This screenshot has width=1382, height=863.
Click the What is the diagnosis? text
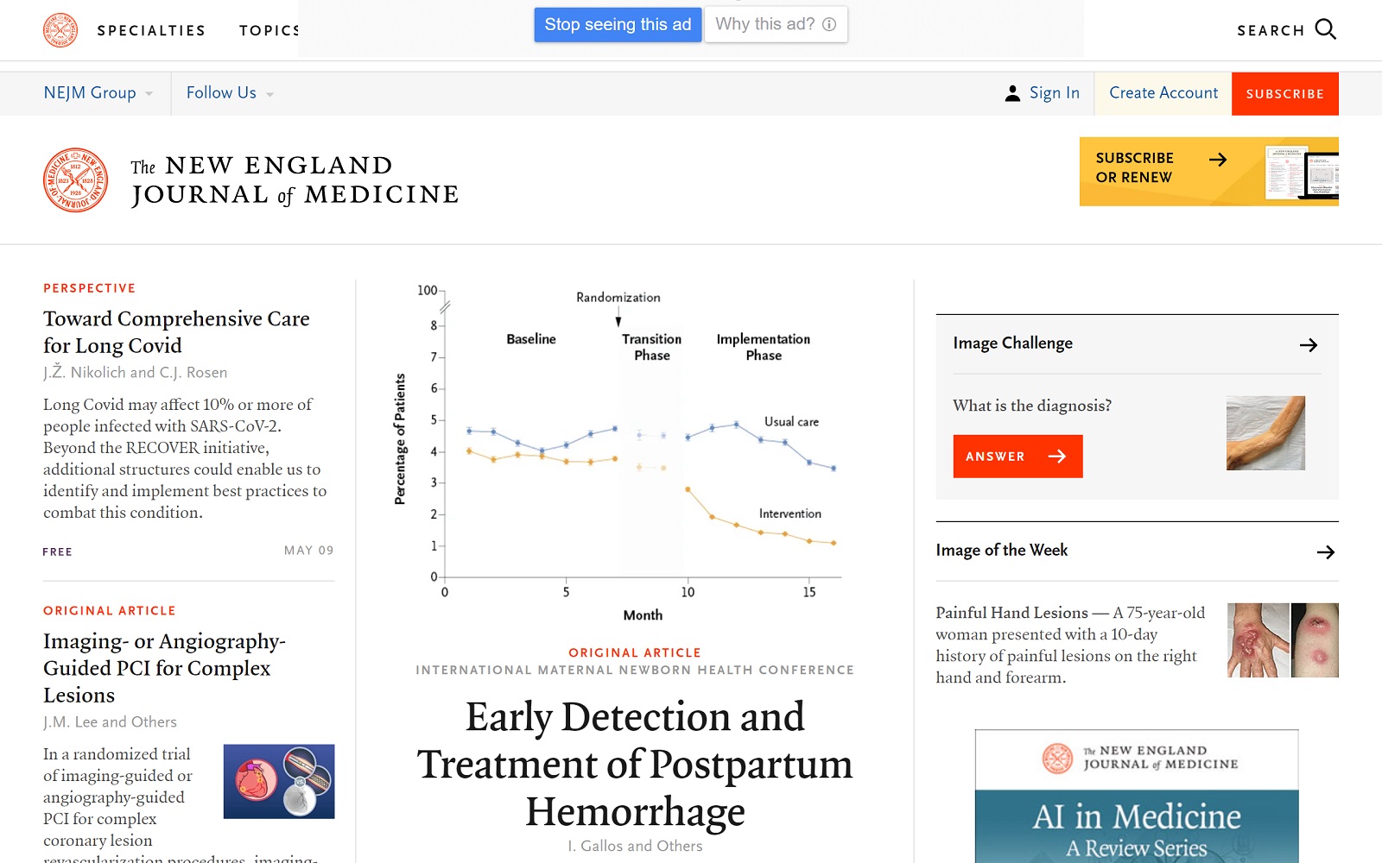coord(1032,406)
